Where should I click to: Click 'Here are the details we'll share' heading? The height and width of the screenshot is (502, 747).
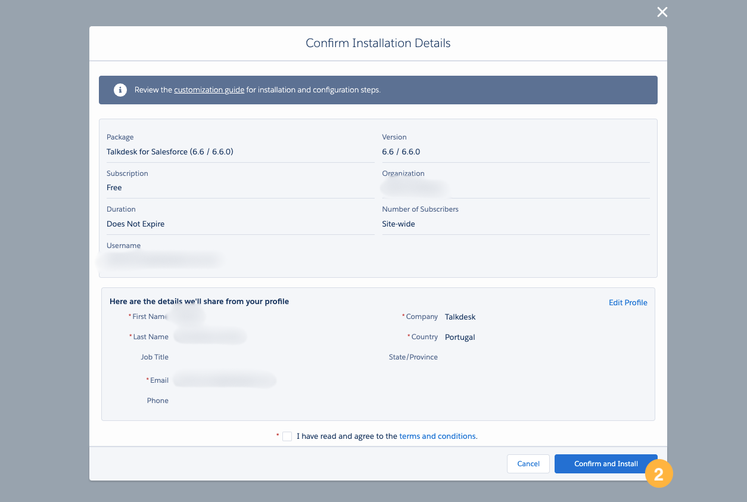coord(199,302)
